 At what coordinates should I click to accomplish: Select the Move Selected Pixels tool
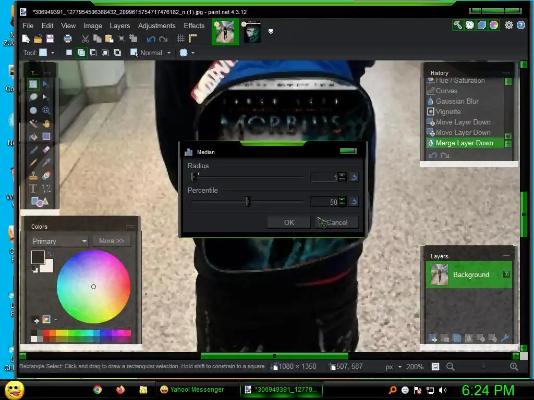tap(46, 84)
